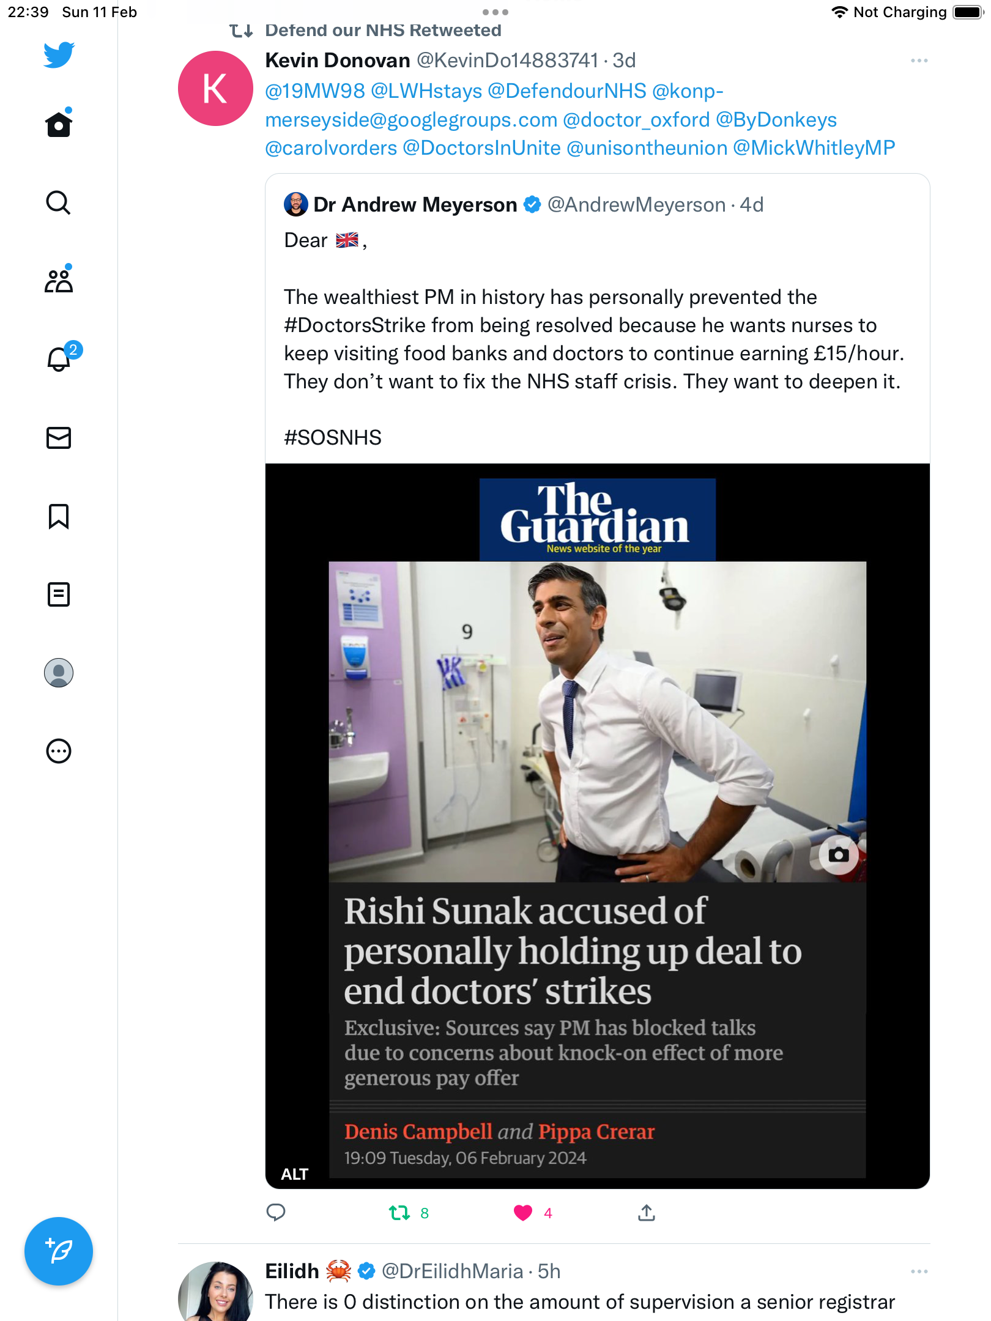Go to Home timeline icon
Screen dimensions: 991x1321
(59, 124)
